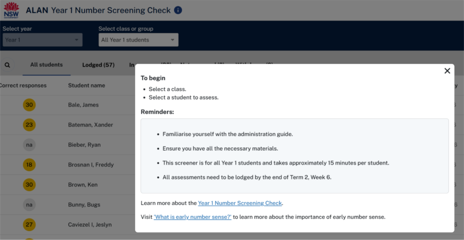This screenshot has height=240, width=464.
Task: Select student Brosnan I, Freddy
Action: [x=91, y=164]
